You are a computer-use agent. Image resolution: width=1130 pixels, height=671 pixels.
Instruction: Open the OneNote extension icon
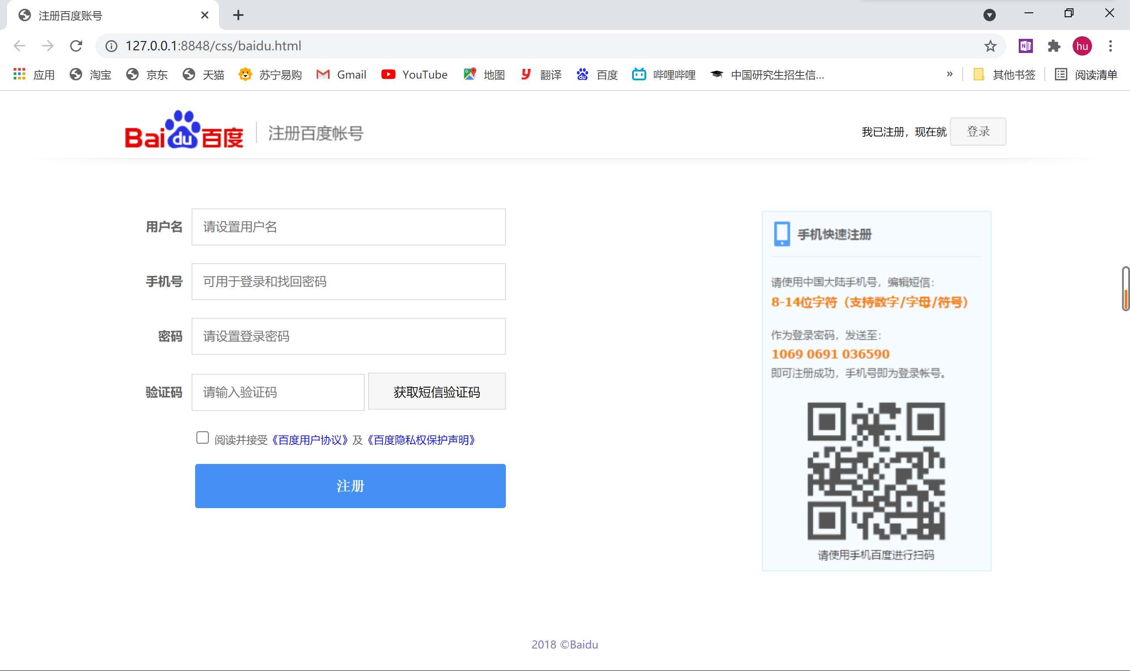1025,45
